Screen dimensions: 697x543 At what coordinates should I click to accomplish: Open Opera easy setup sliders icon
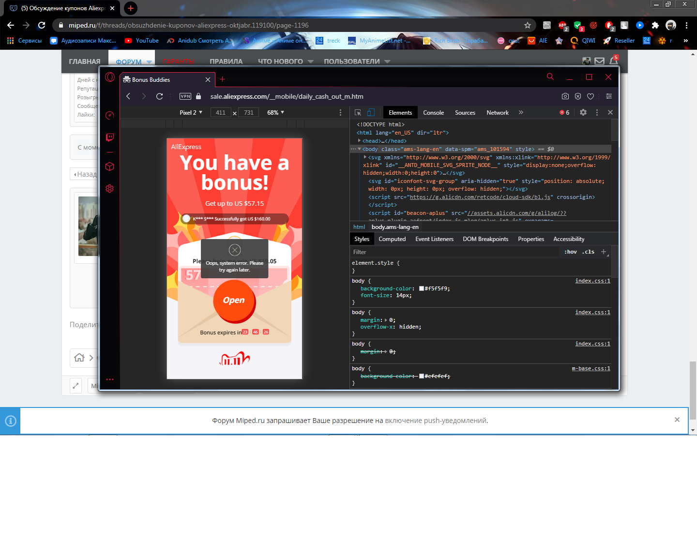[x=609, y=96]
